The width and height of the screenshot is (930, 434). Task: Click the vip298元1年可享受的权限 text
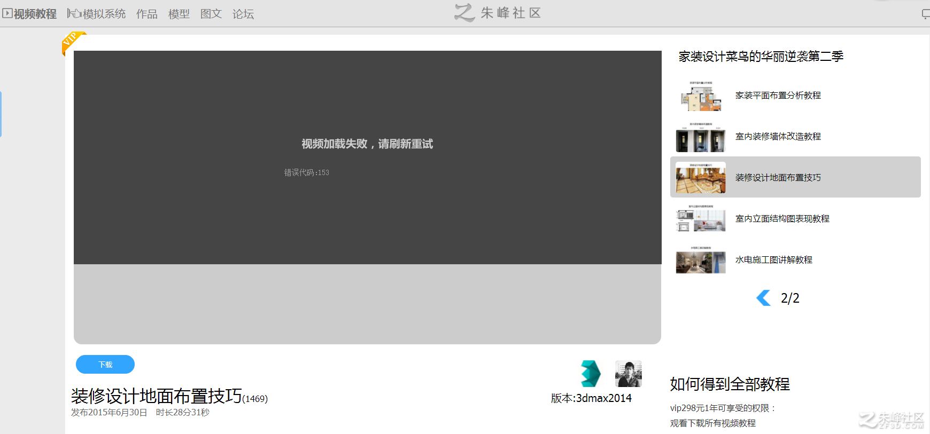point(723,408)
